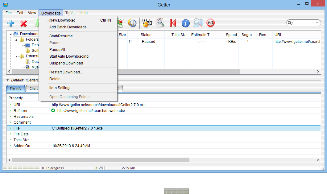Click the green arrow Referrer icon
Screen dimensions: 327x194
[53, 110]
